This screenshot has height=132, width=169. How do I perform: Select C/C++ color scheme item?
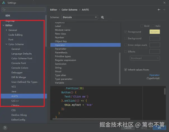point(15,101)
